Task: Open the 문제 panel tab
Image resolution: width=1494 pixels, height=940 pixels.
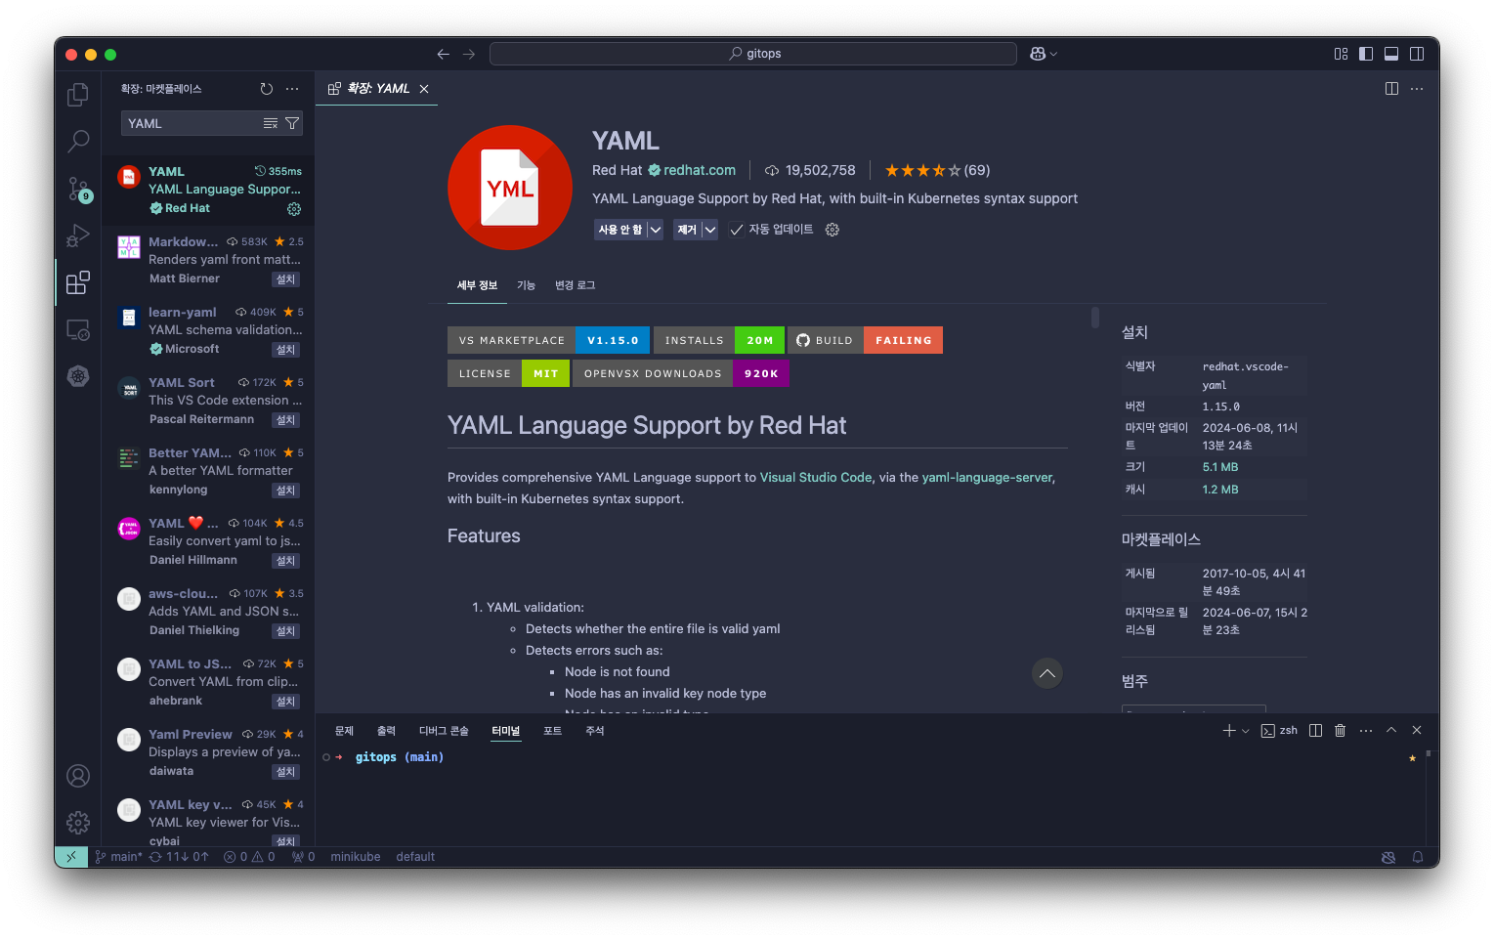Action: [x=344, y=731]
